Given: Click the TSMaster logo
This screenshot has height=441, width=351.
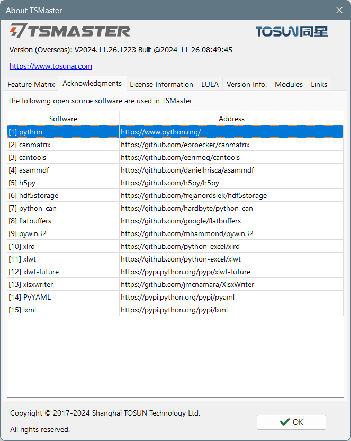Looking at the screenshot, I should 70,31.
